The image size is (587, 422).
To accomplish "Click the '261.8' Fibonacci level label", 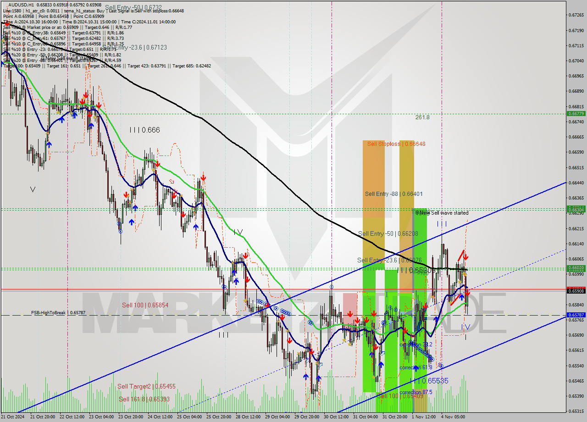I will click(422, 117).
